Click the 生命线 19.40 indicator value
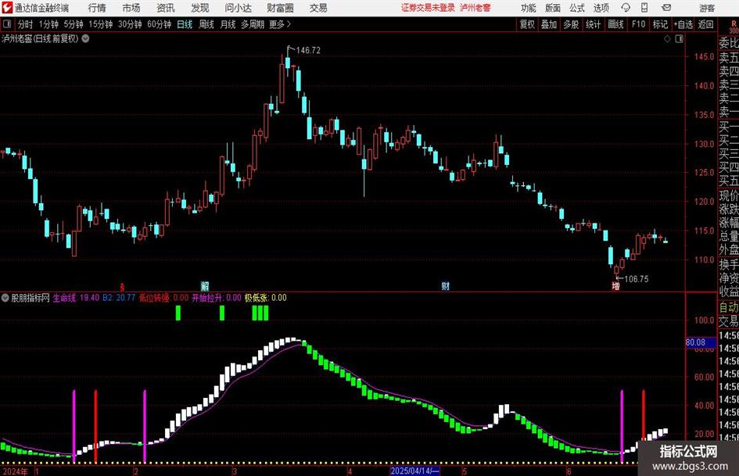This screenshot has width=739, height=476. [76, 298]
